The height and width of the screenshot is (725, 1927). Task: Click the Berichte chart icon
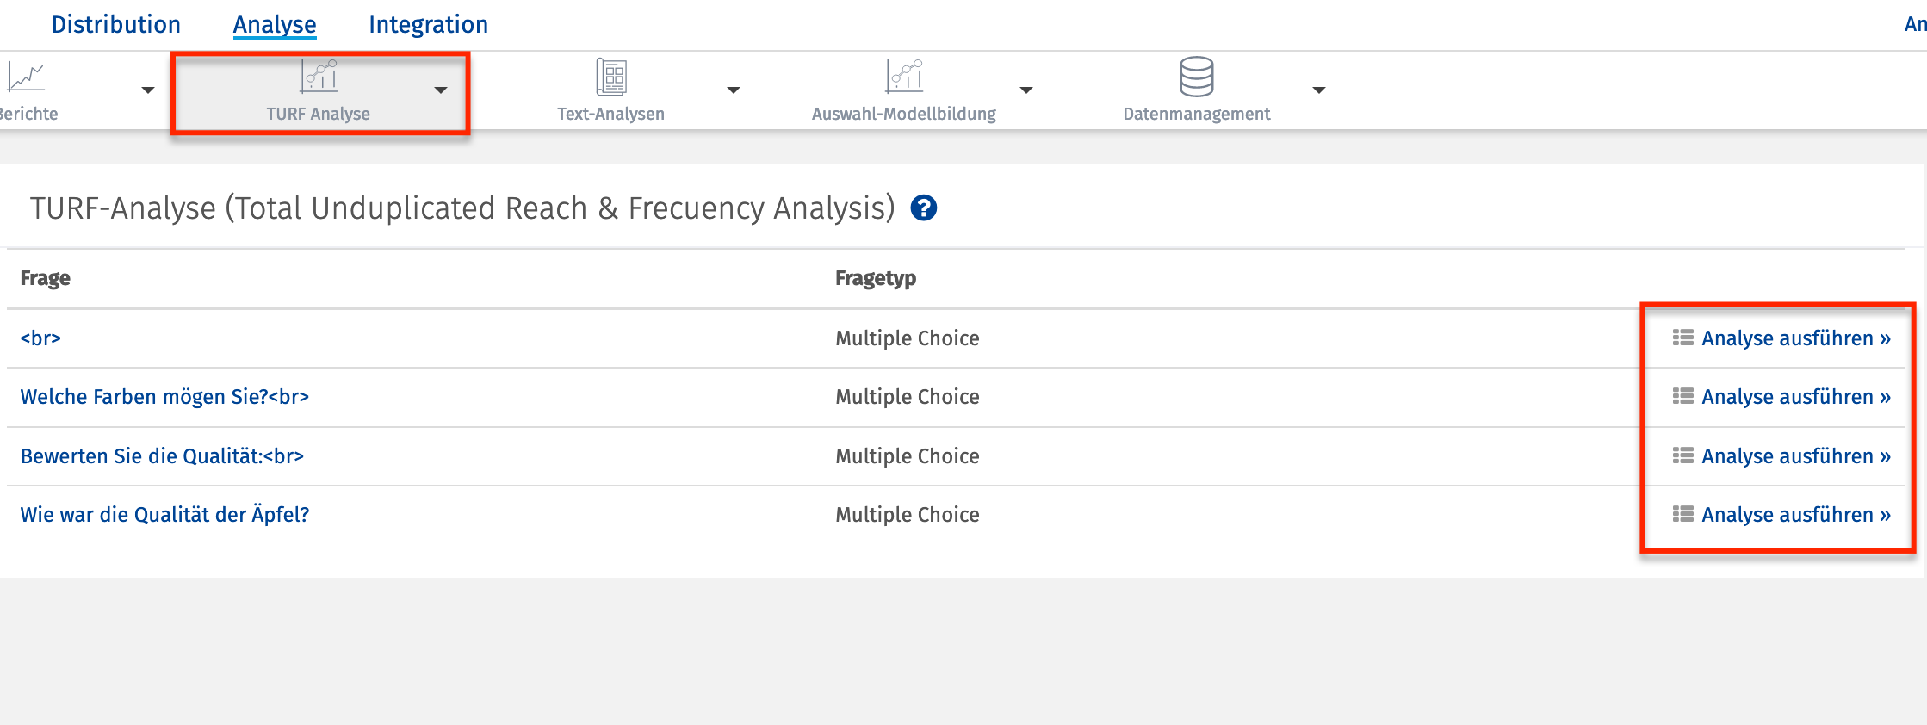pyautogui.click(x=26, y=77)
